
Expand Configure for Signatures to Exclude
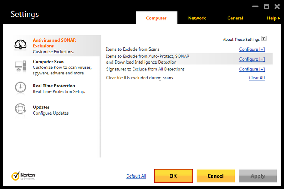point(252,69)
